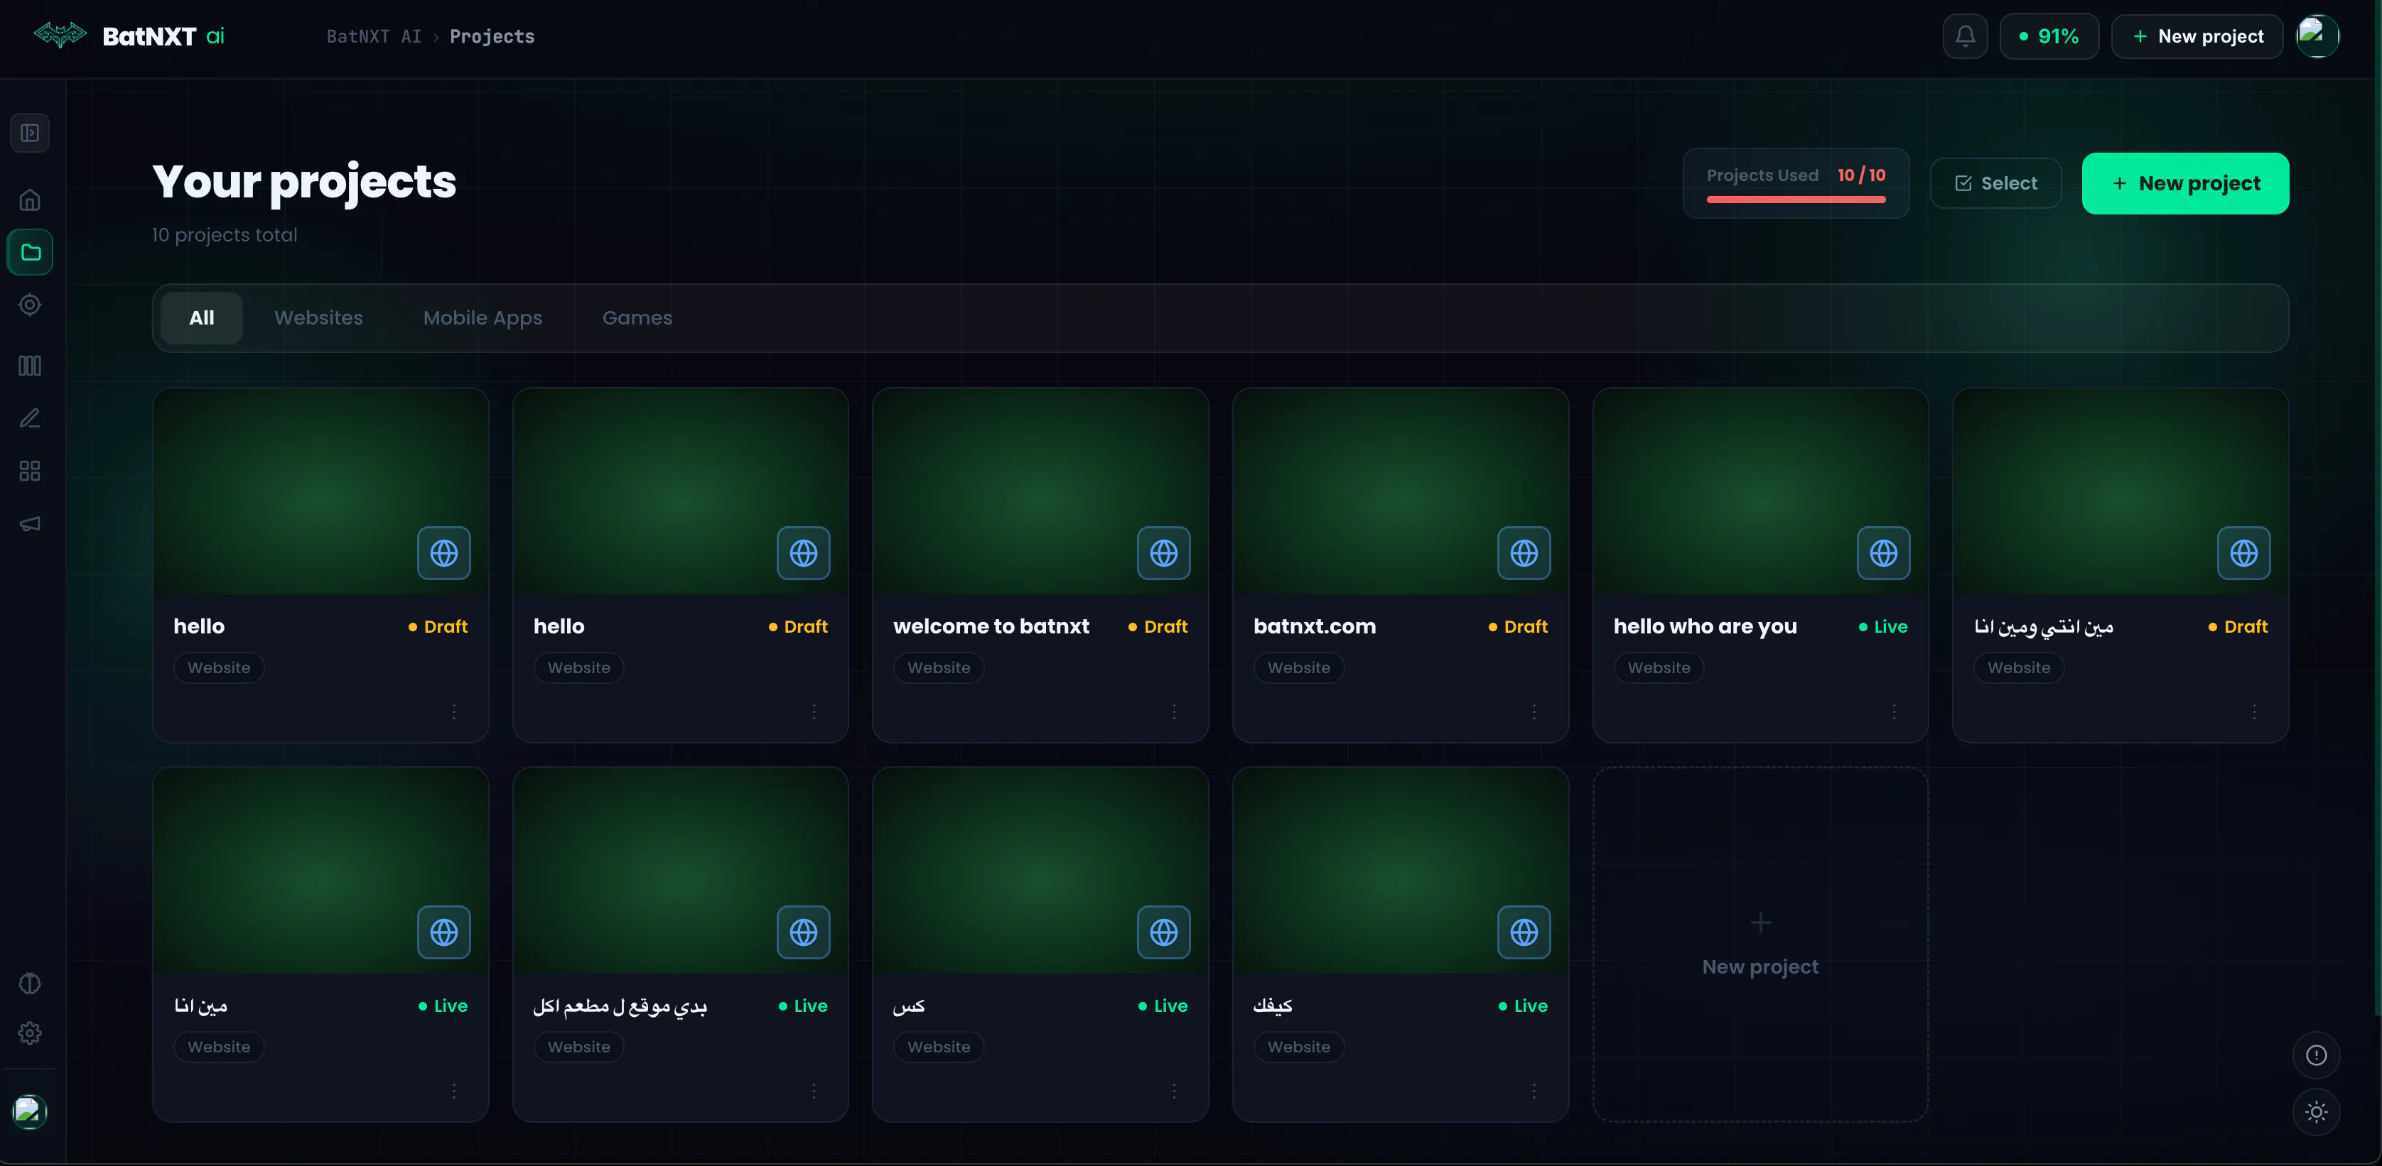2382x1166 pixels.
Task: Open the notifications bell
Action: coord(1965,36)
